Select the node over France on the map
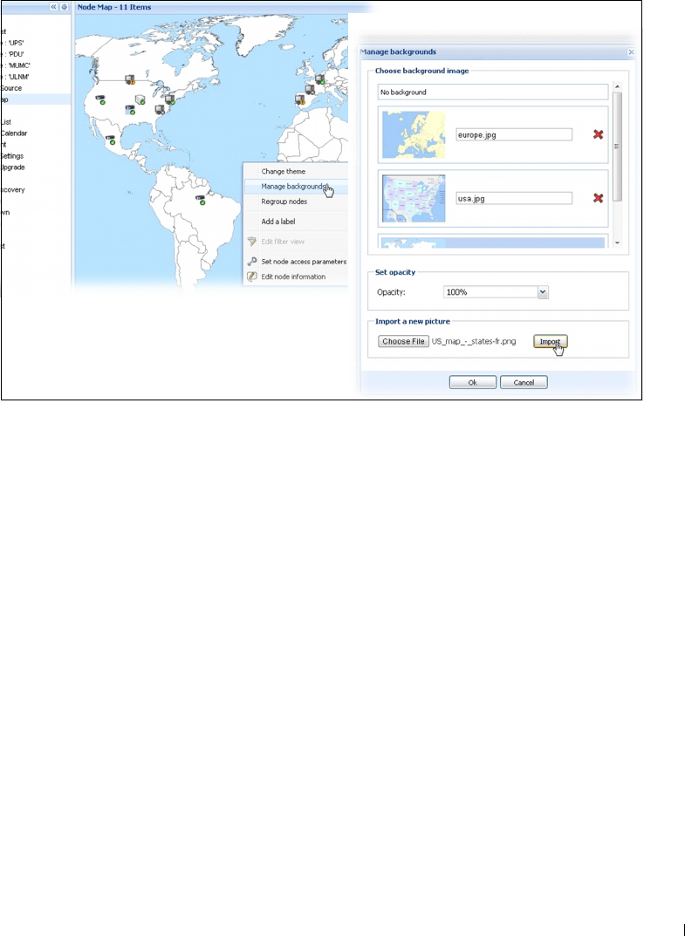This screenshot has width=685, height=936. pos(310,90)
